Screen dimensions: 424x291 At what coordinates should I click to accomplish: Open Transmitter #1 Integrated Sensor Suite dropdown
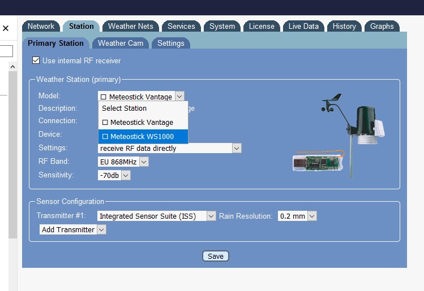pyautogui.click(x=157, y=216)
